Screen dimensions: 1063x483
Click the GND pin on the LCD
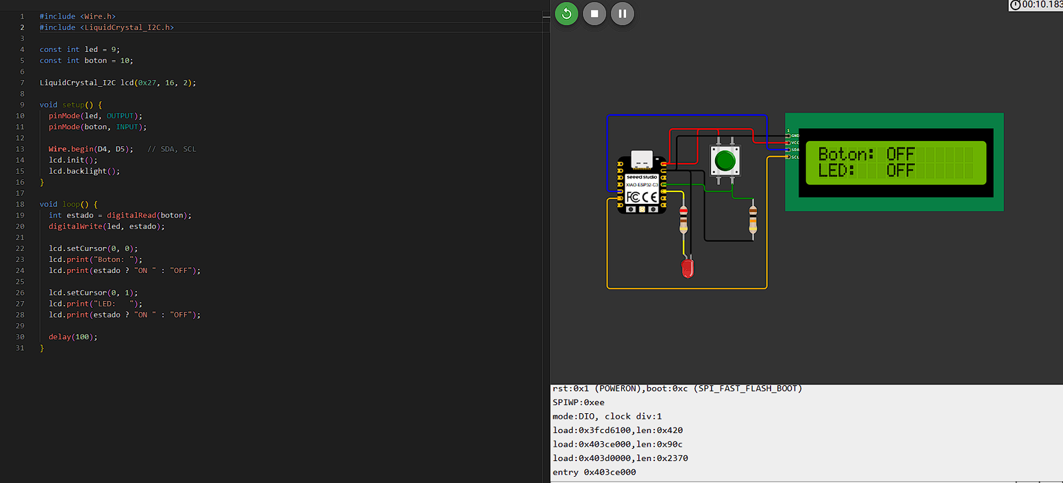click(x=789, y=135)
